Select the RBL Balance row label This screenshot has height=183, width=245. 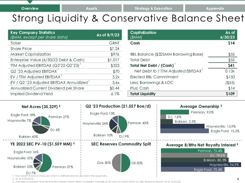(x=167, y=54)
